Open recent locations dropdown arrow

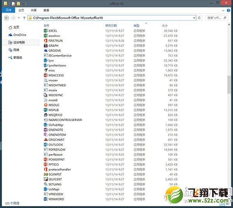click(x=19, y=18)
